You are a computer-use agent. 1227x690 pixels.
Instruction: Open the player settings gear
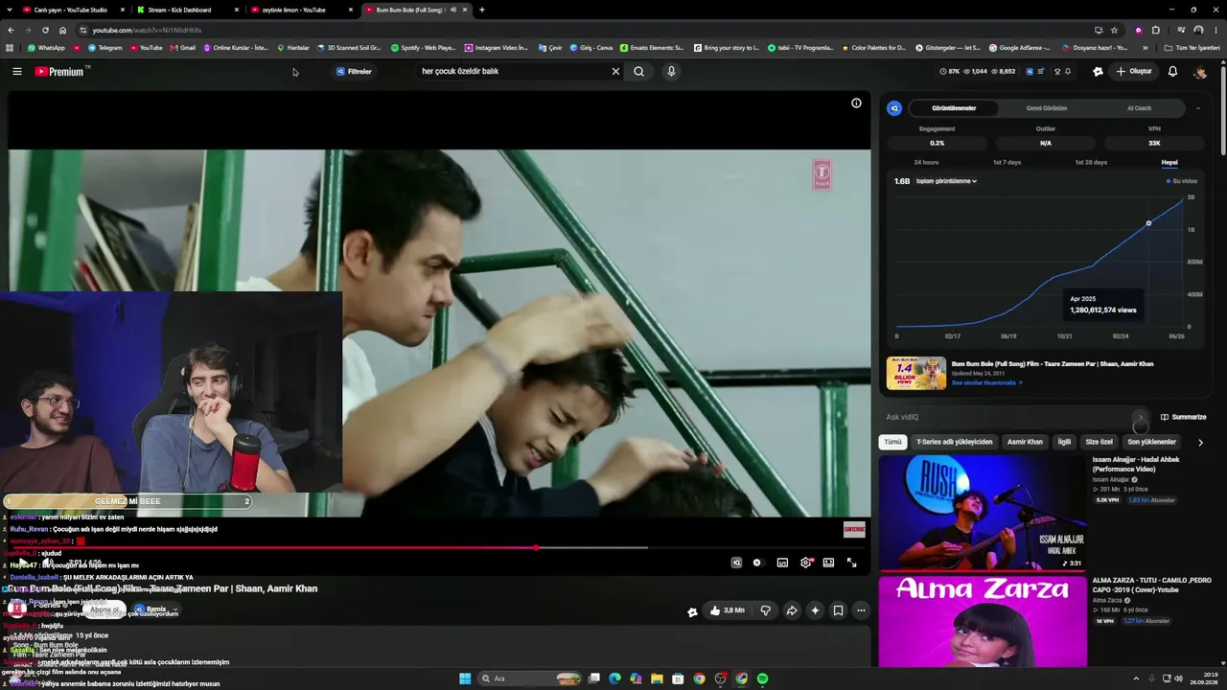(x=805, y=563)
